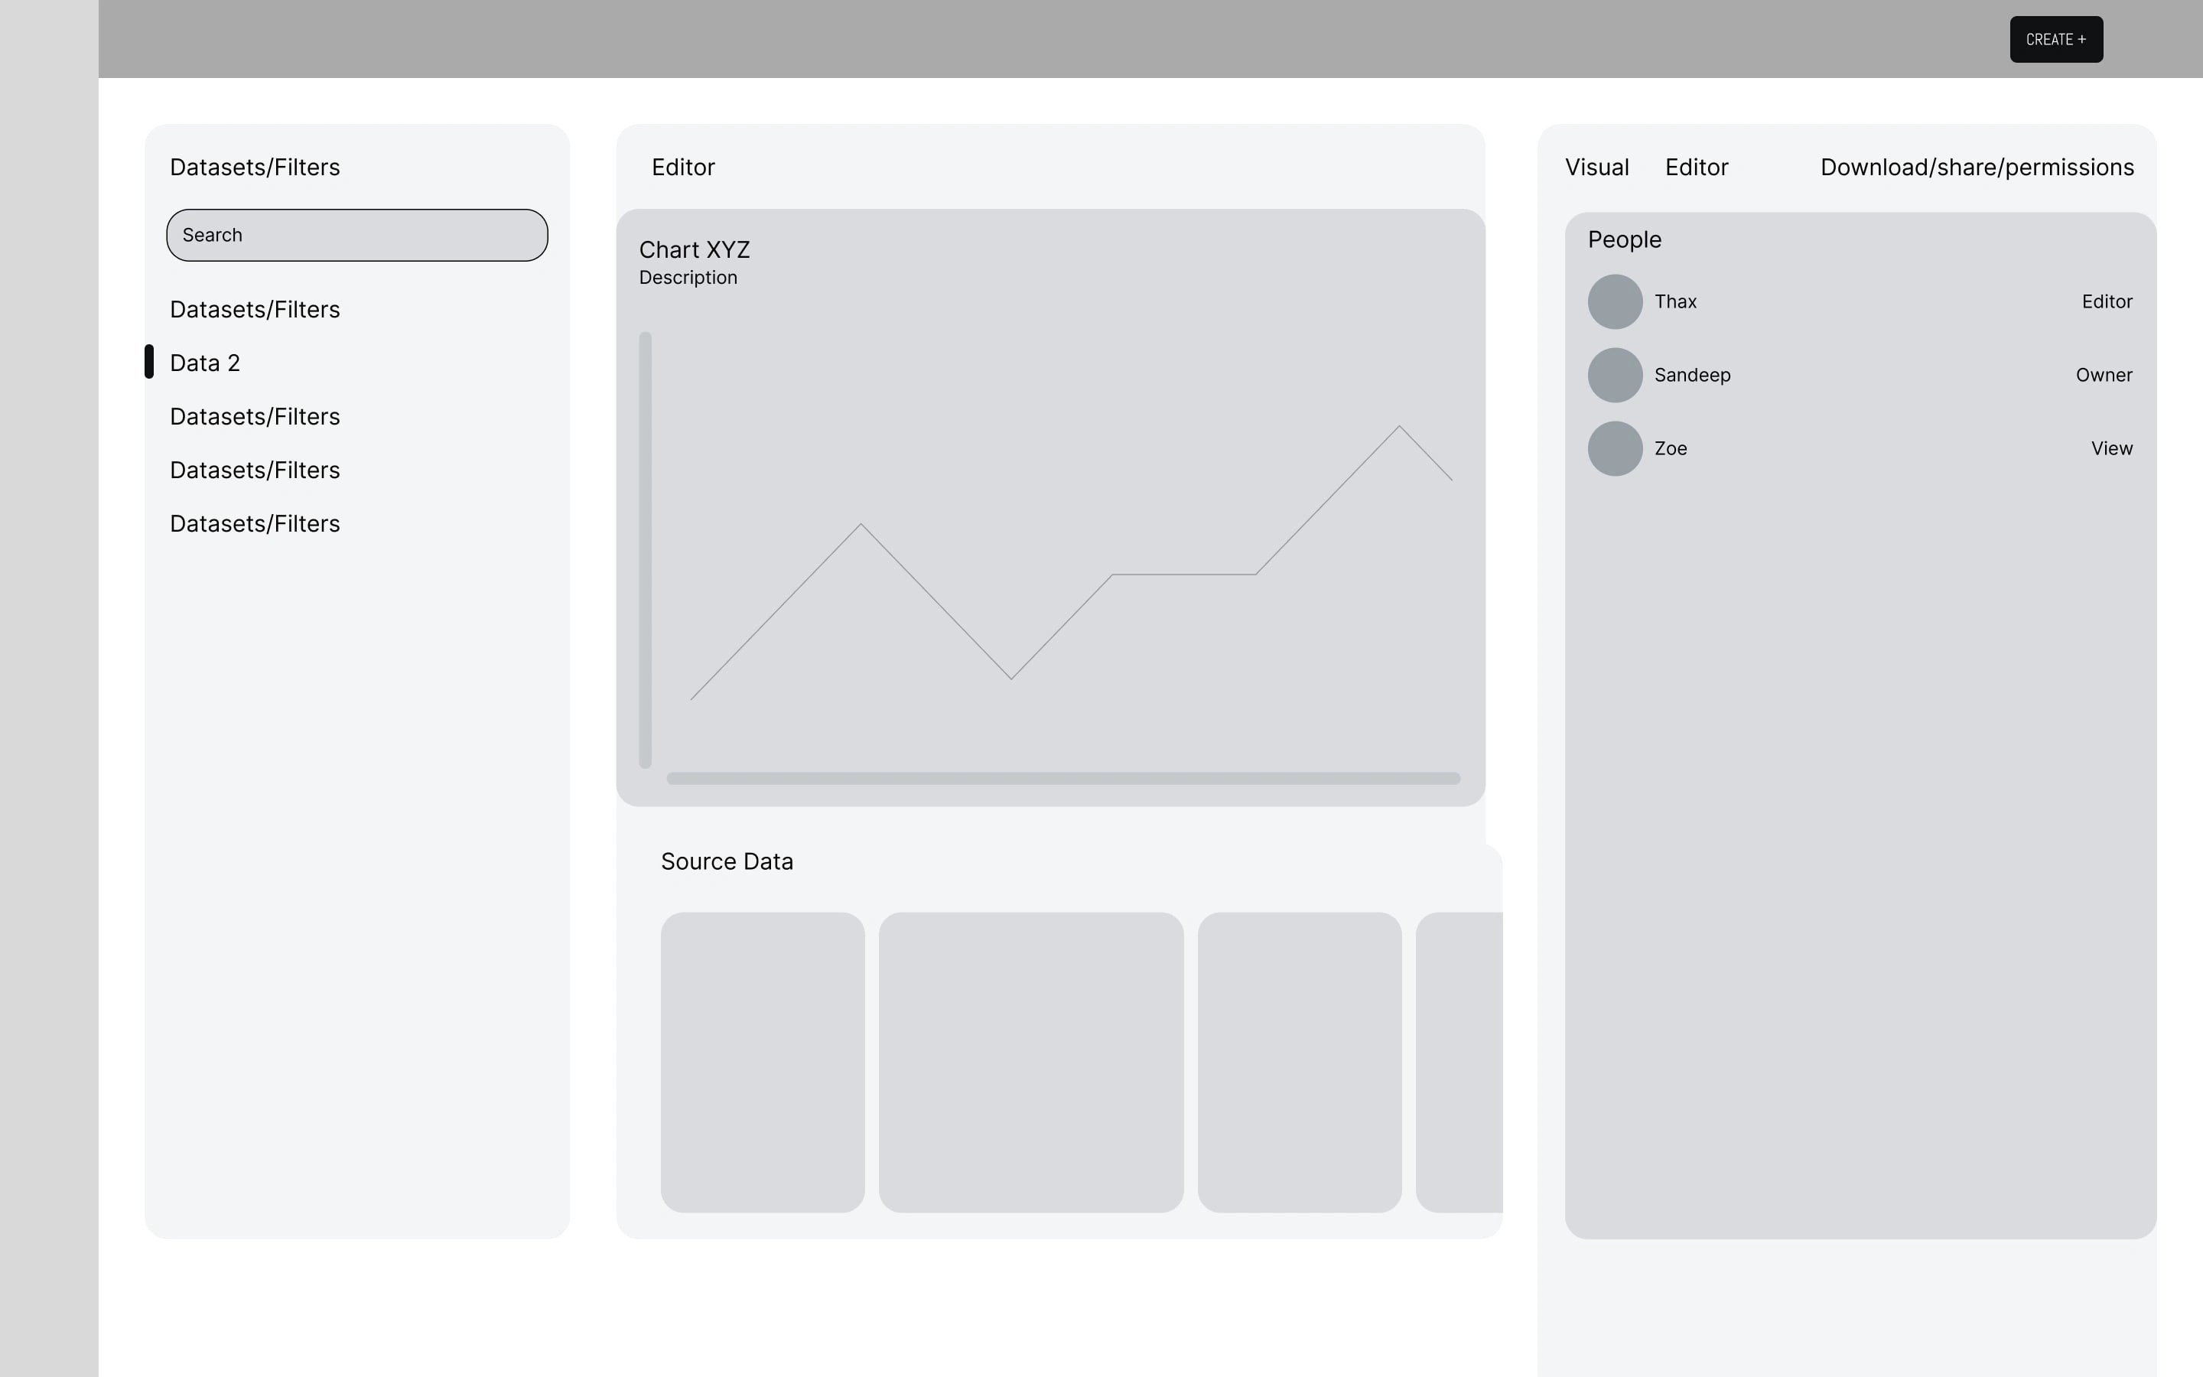Select Data 2 from sidebar
This screenshot has height=1377, width=2203.
203,362
